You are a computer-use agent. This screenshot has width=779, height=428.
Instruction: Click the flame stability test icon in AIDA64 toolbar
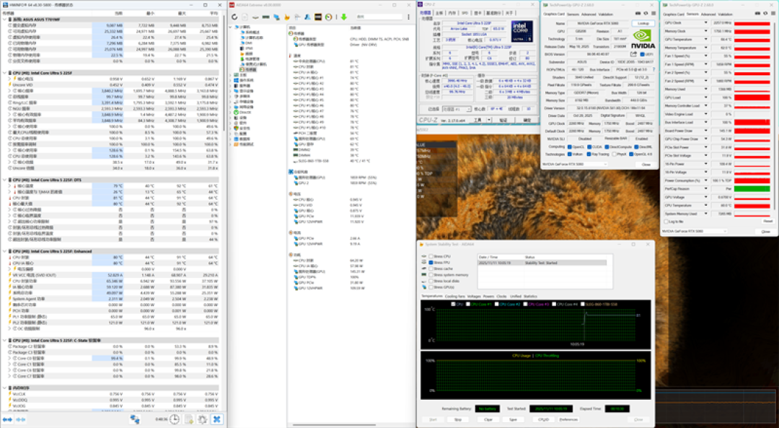(286, 17)
